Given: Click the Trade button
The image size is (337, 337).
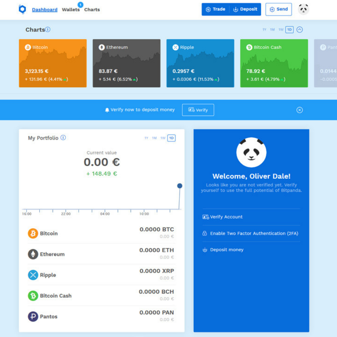Looking at the screenshot, I should pos(216,9).
